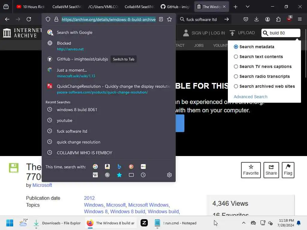Select Search TV news captions option

pos(236,66)
